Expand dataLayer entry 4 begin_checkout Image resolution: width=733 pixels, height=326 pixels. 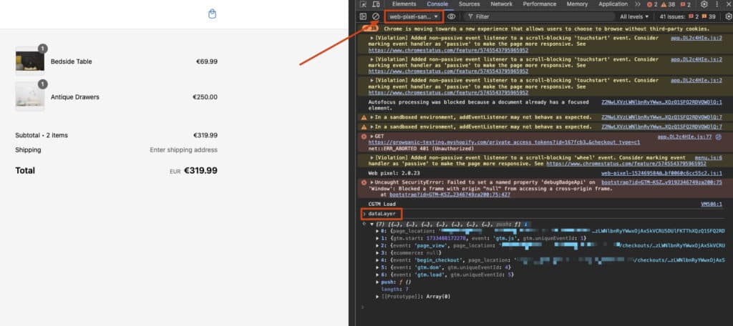tap(378, 260)
